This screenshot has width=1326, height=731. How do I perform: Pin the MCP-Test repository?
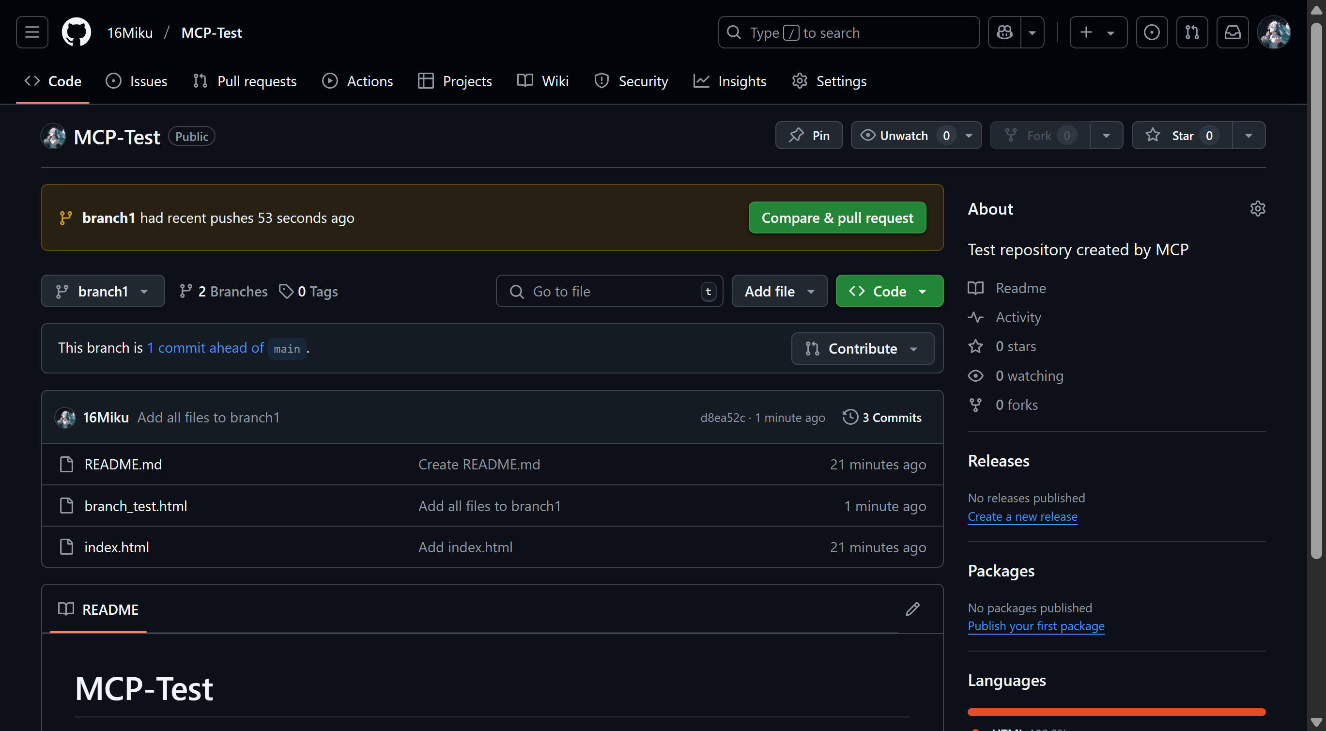[x=809, y=135]
